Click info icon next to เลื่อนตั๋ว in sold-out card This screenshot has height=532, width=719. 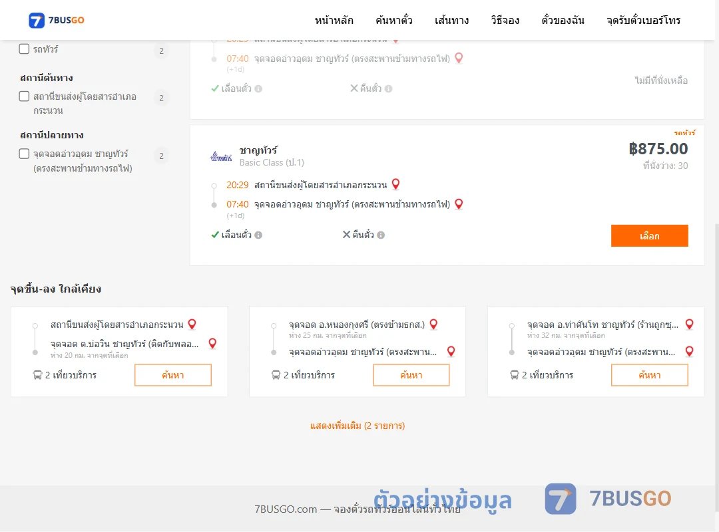tap(258, 89)
